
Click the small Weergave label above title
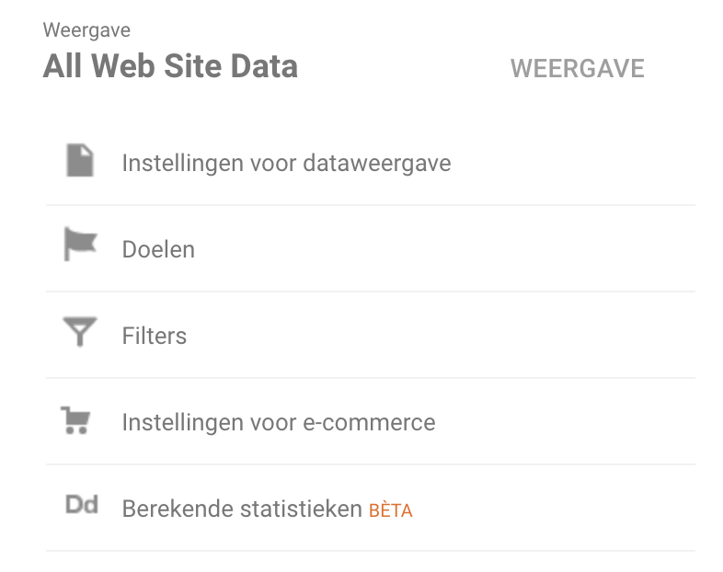pyautogui.click(x=86, y=31)
